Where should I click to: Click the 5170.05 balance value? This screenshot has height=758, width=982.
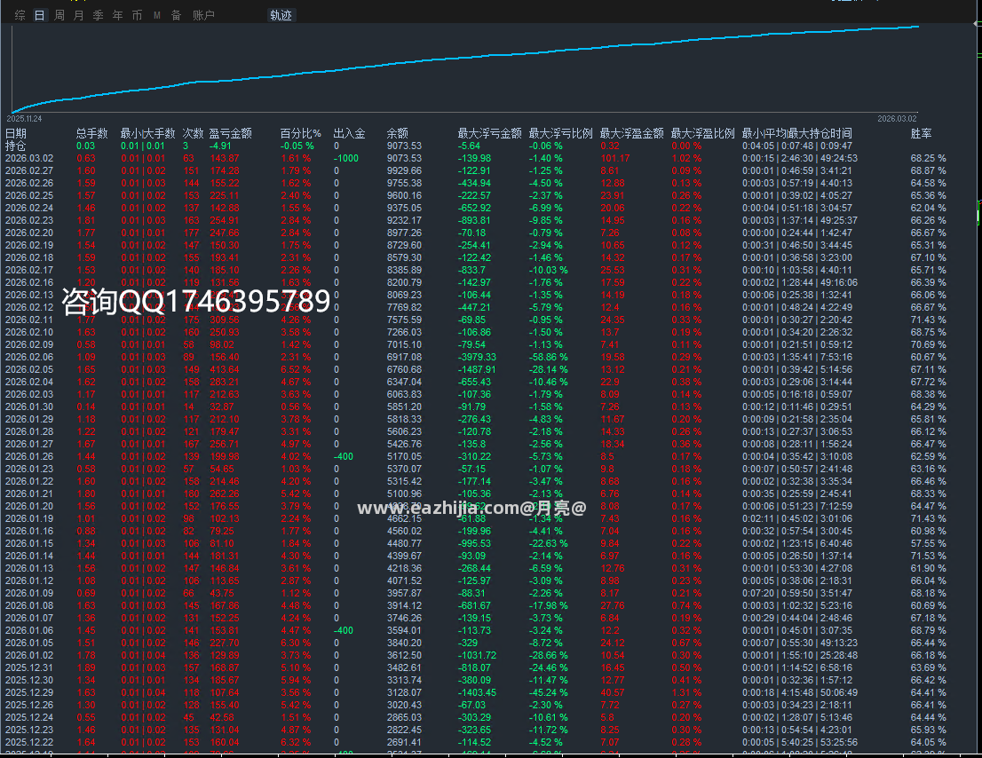pos(405,457)
